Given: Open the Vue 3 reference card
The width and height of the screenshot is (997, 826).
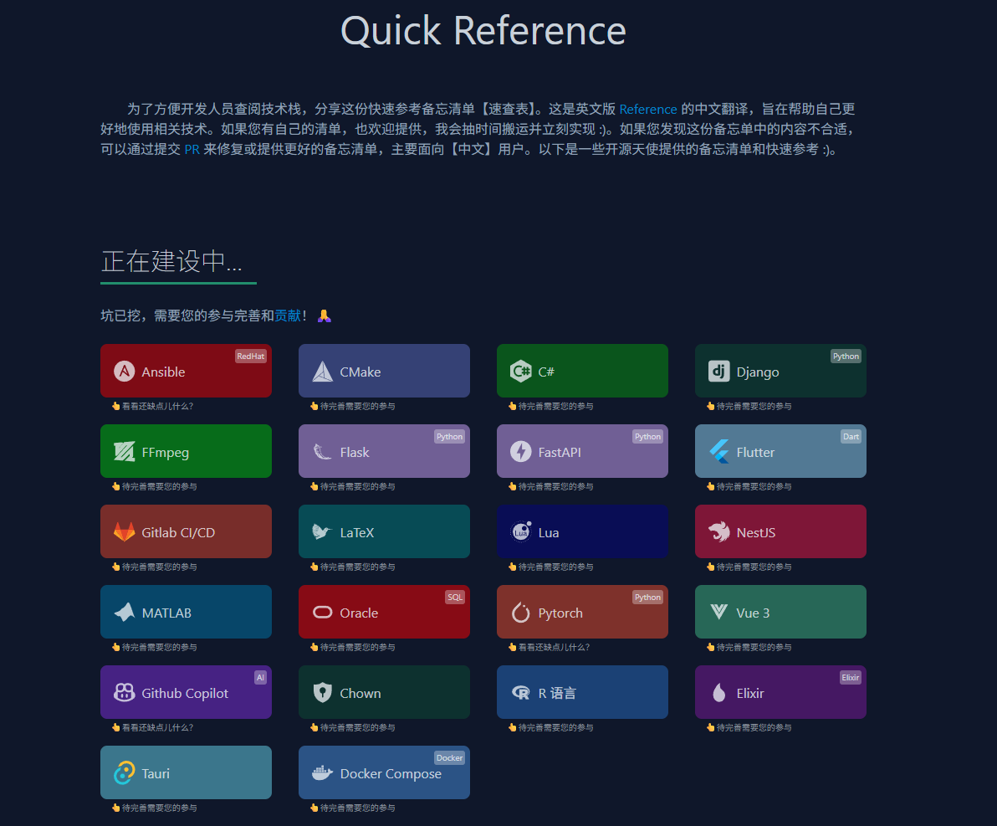Looking at the screenshot, I should 780,612.
